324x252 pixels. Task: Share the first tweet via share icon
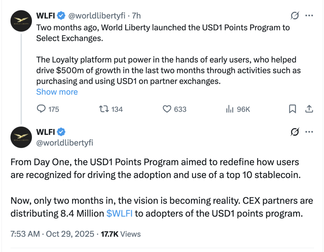coord(309,109)
